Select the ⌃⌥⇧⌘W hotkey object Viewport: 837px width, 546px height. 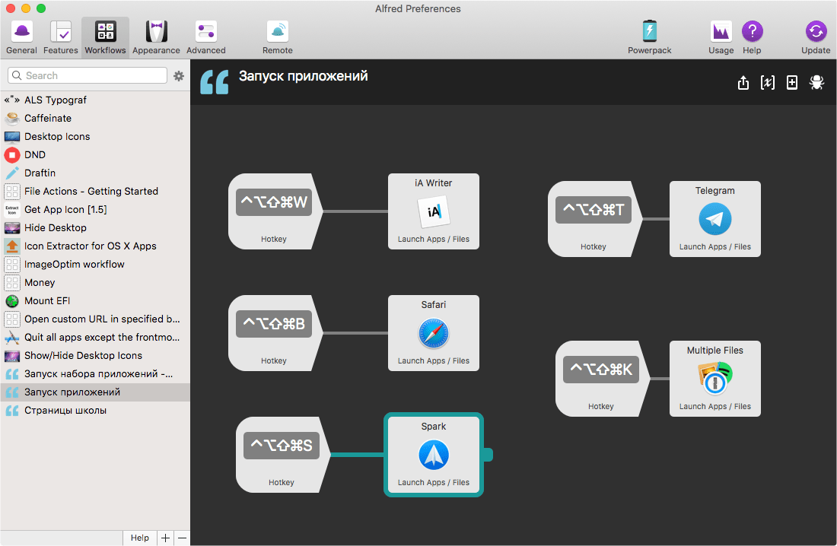275,211
